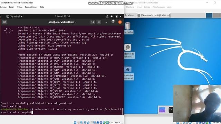Click the SF_MODBUS preprocessor line
The image size is (221, 124).
point(59,67)
